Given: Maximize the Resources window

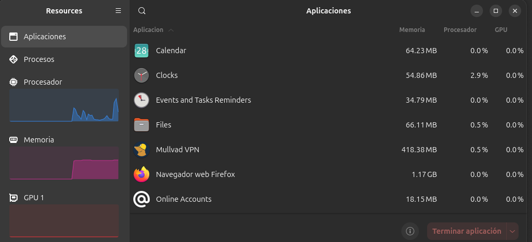Looking at the screenshot, I should (496, 11).
